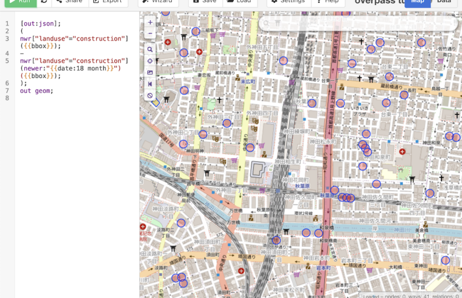Click the "out geom;" line in editor
The width and height of the screenshot is (462, 298).
pos(37,90)
